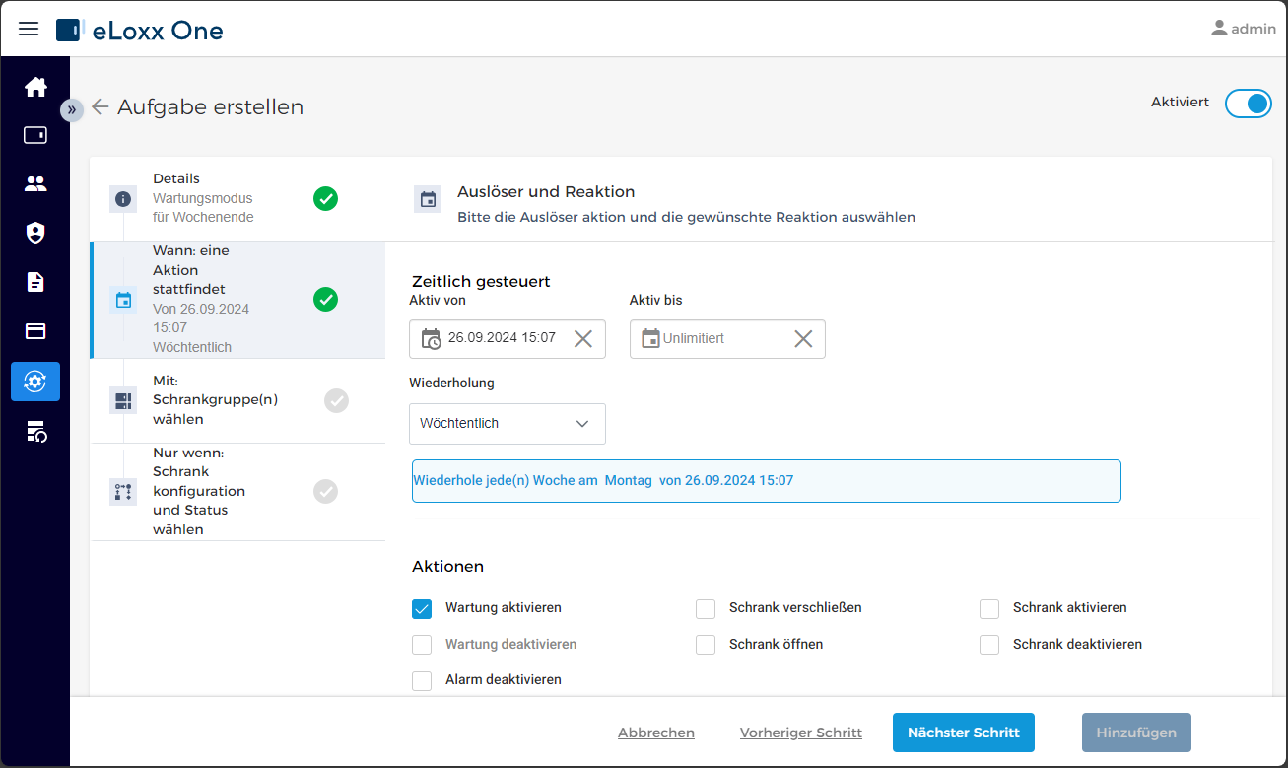
Task: Check the Schrank verschließen checkbox
Action: coord(706,608)
